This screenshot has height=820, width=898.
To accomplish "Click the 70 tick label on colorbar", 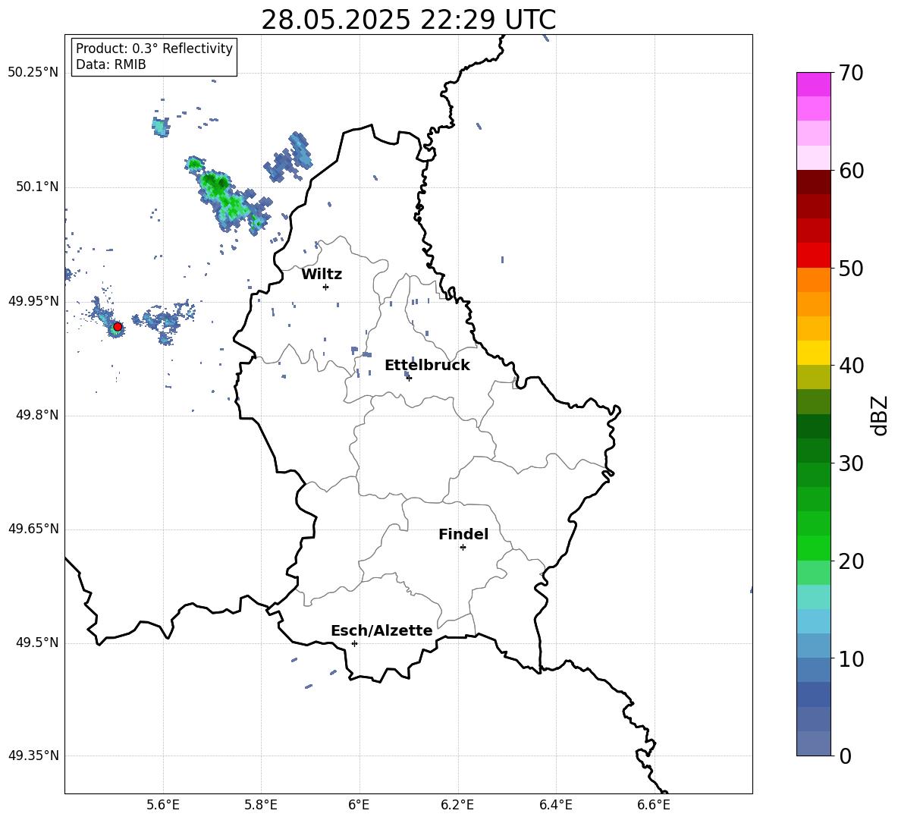I will coord(851,74).
